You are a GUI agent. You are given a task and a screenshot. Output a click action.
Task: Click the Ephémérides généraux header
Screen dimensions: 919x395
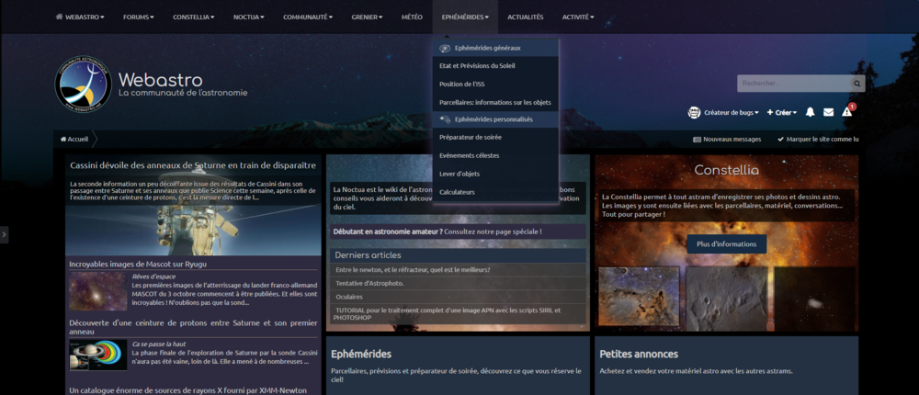[x=495, y=48]
